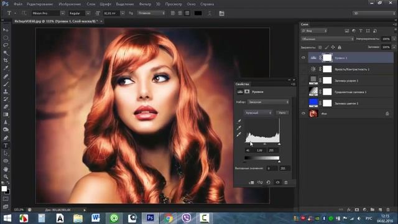Screen dimensions: 398x224
Task: Select the Healing Brush tool
Action: [6, 76]
